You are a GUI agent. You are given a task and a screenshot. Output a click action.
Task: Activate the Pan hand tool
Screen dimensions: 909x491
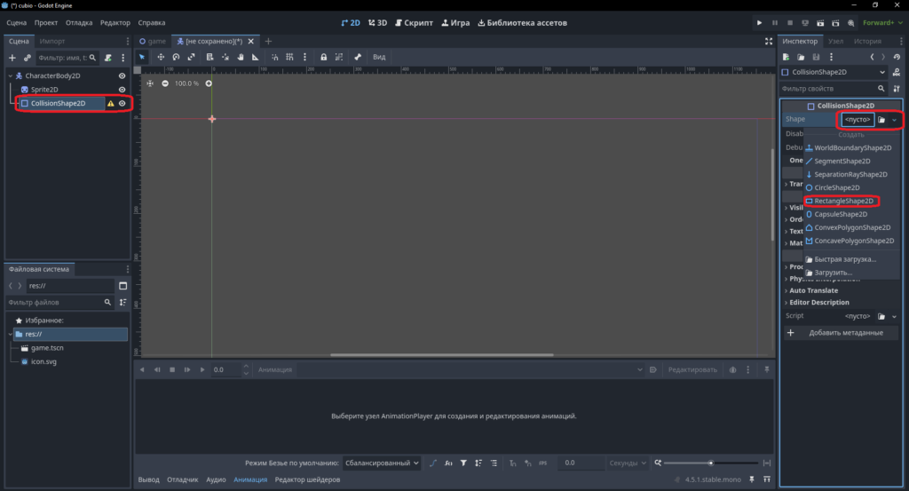pyautogui.click(x=240, y=57)
